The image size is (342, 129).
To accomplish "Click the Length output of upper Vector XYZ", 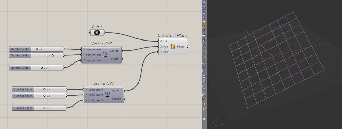I will point(114,59).
